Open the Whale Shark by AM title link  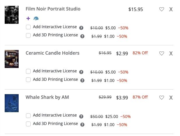[x=47, y=97]
